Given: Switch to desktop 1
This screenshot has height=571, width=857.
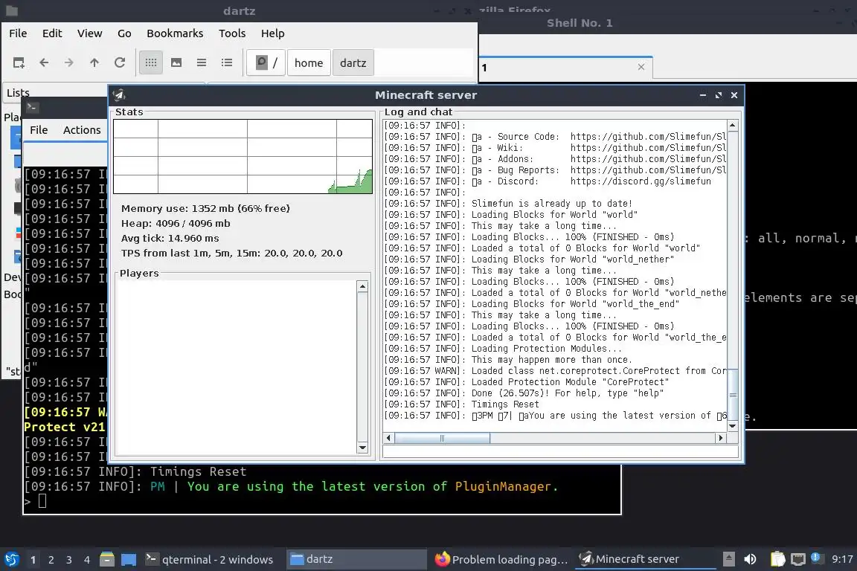Looking at the screenshot, I should 33,560.
